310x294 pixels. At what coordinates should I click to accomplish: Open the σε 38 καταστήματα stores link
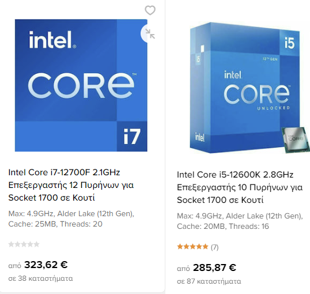(x=40, y=278)
